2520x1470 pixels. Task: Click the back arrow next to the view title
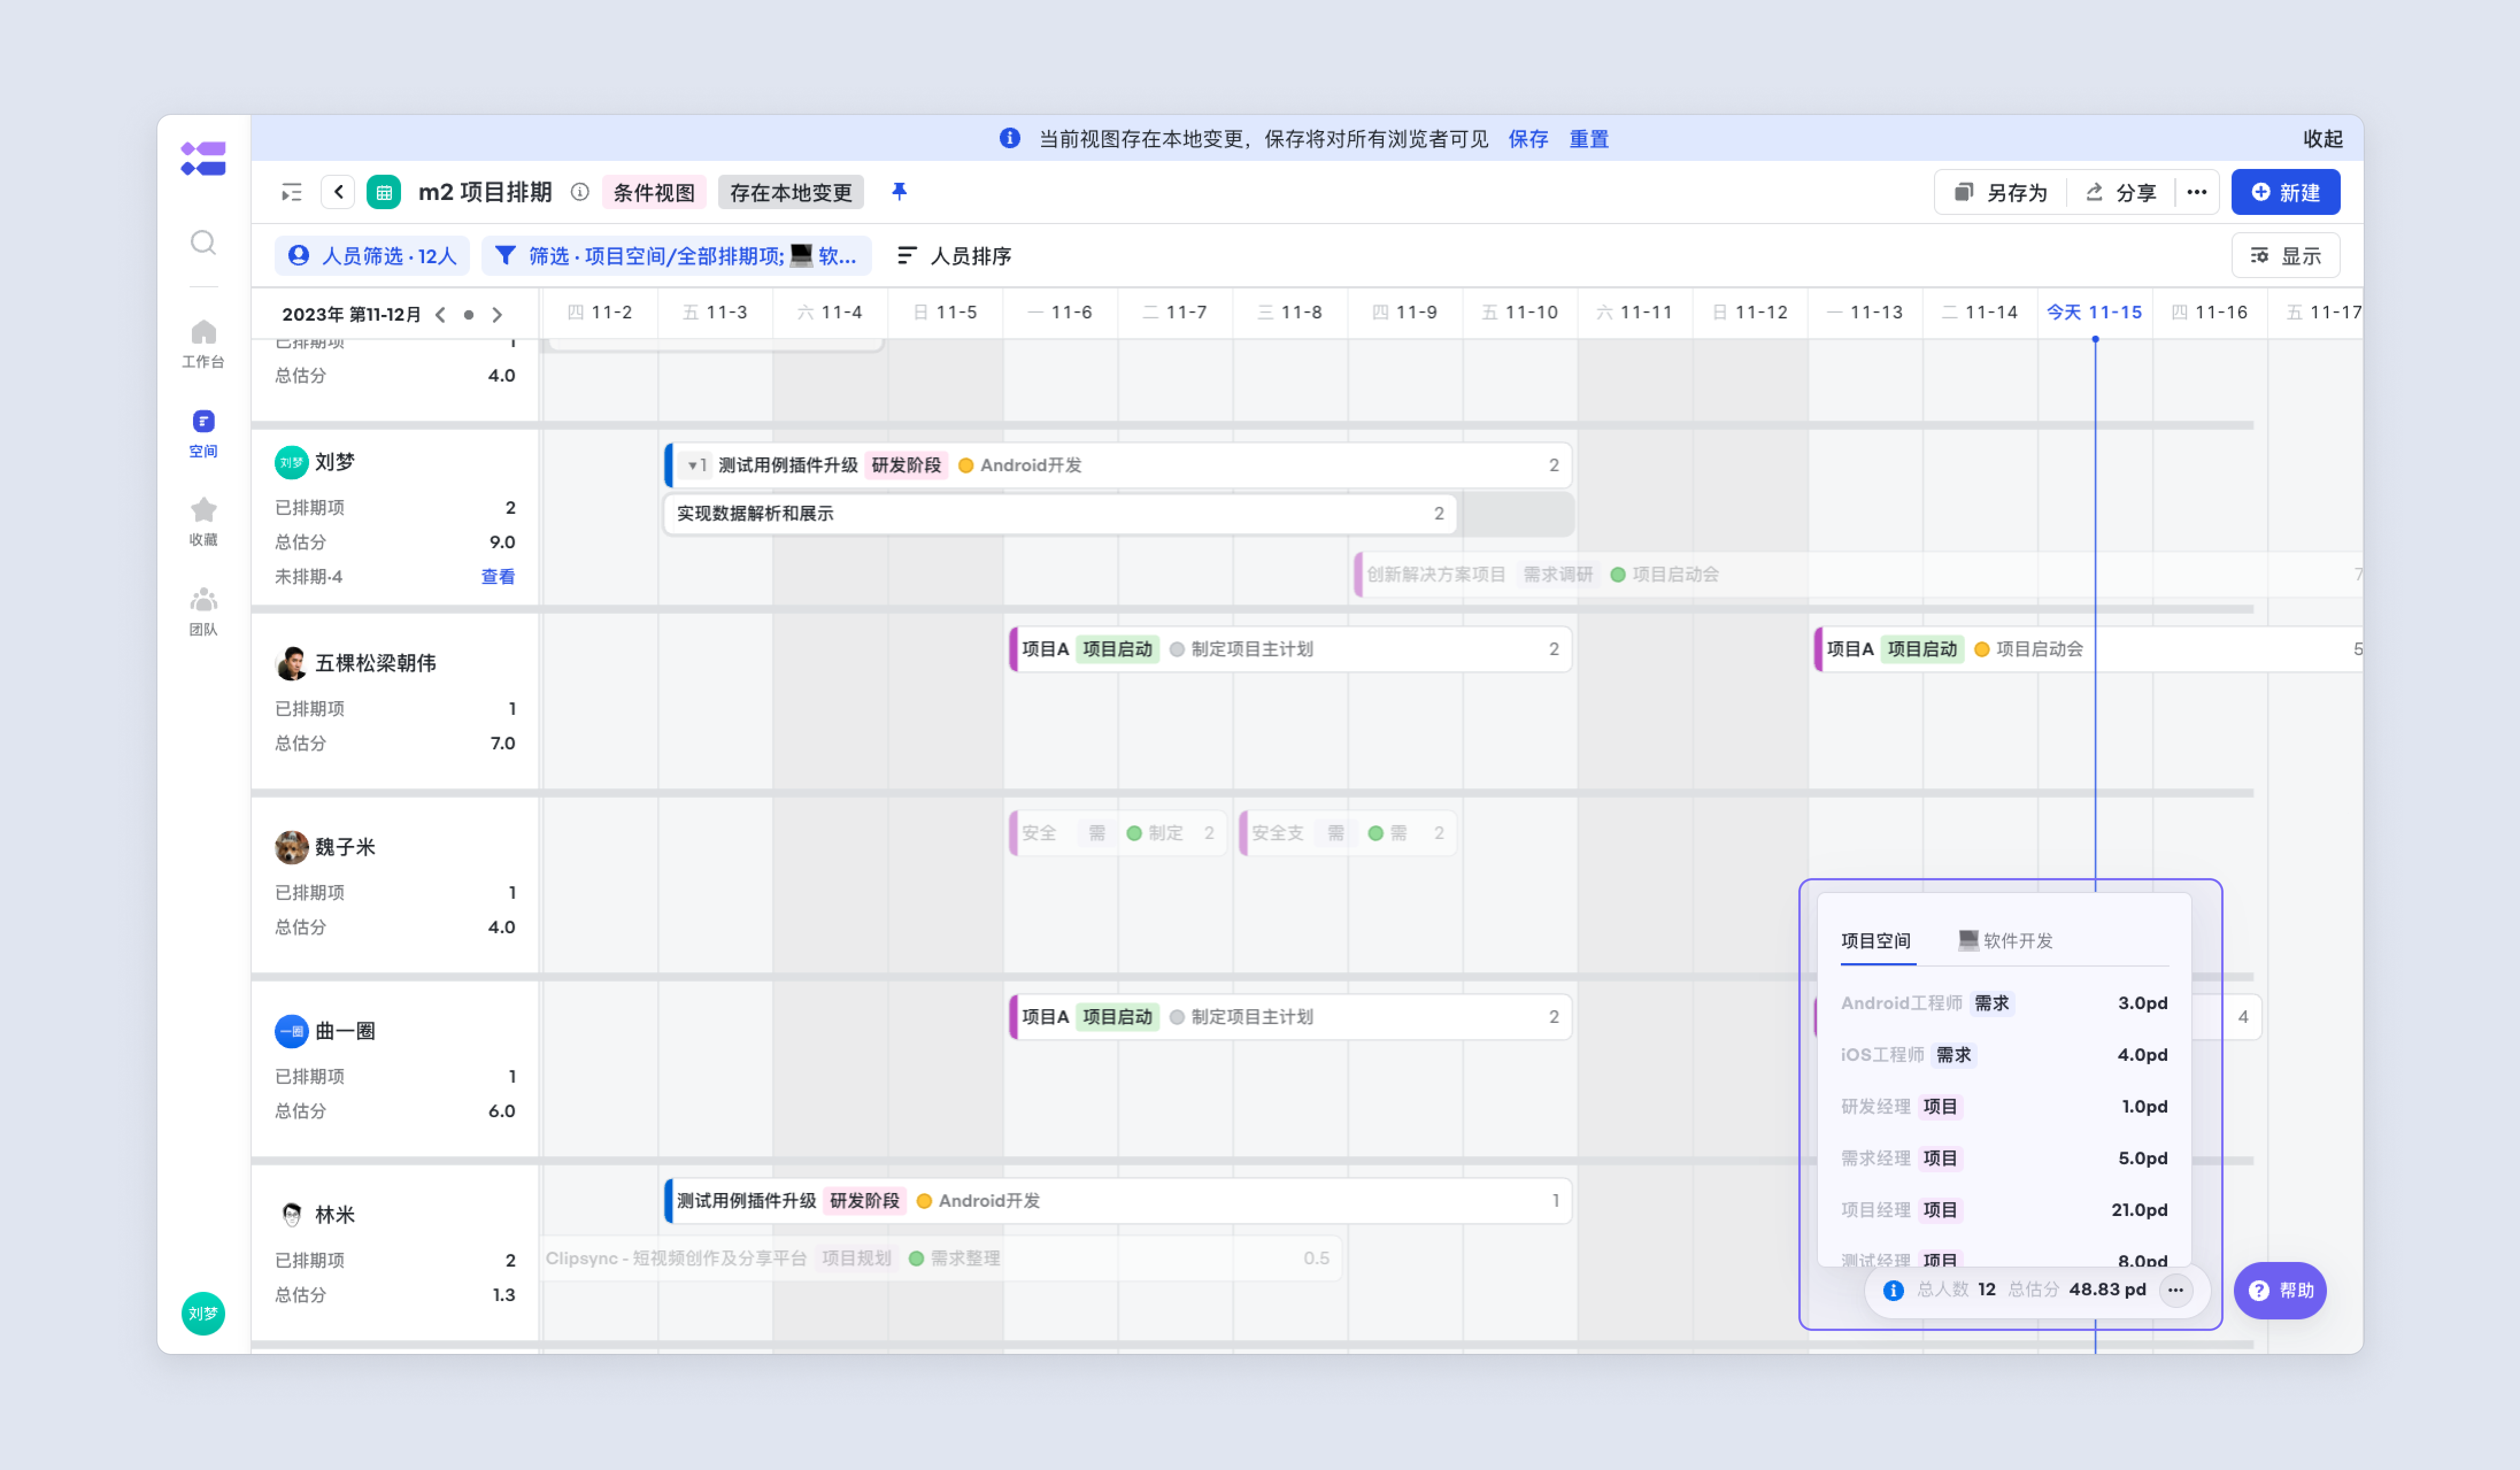pos(338,192)
